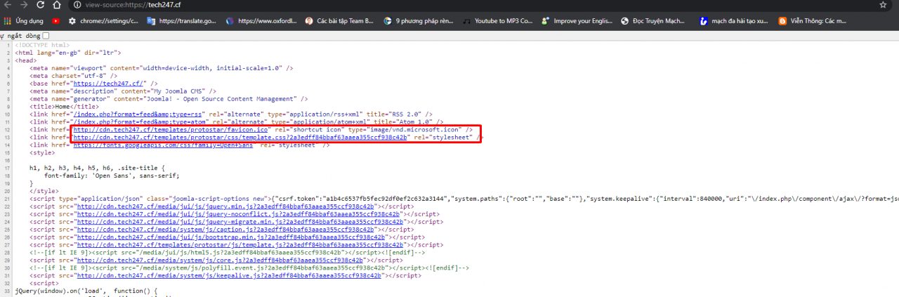Open the YouTube bookmark icon

point(56,21)
